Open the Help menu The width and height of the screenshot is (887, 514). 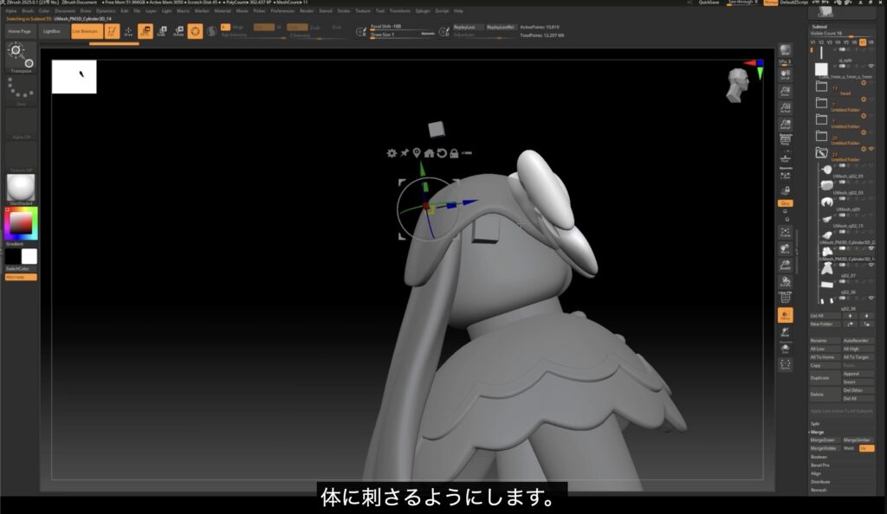pos(458,10)
